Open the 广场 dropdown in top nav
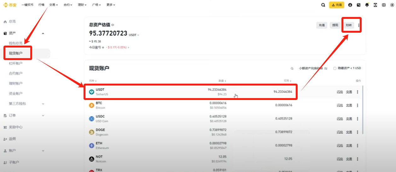396x172 pixels. [x=96, y=5]
